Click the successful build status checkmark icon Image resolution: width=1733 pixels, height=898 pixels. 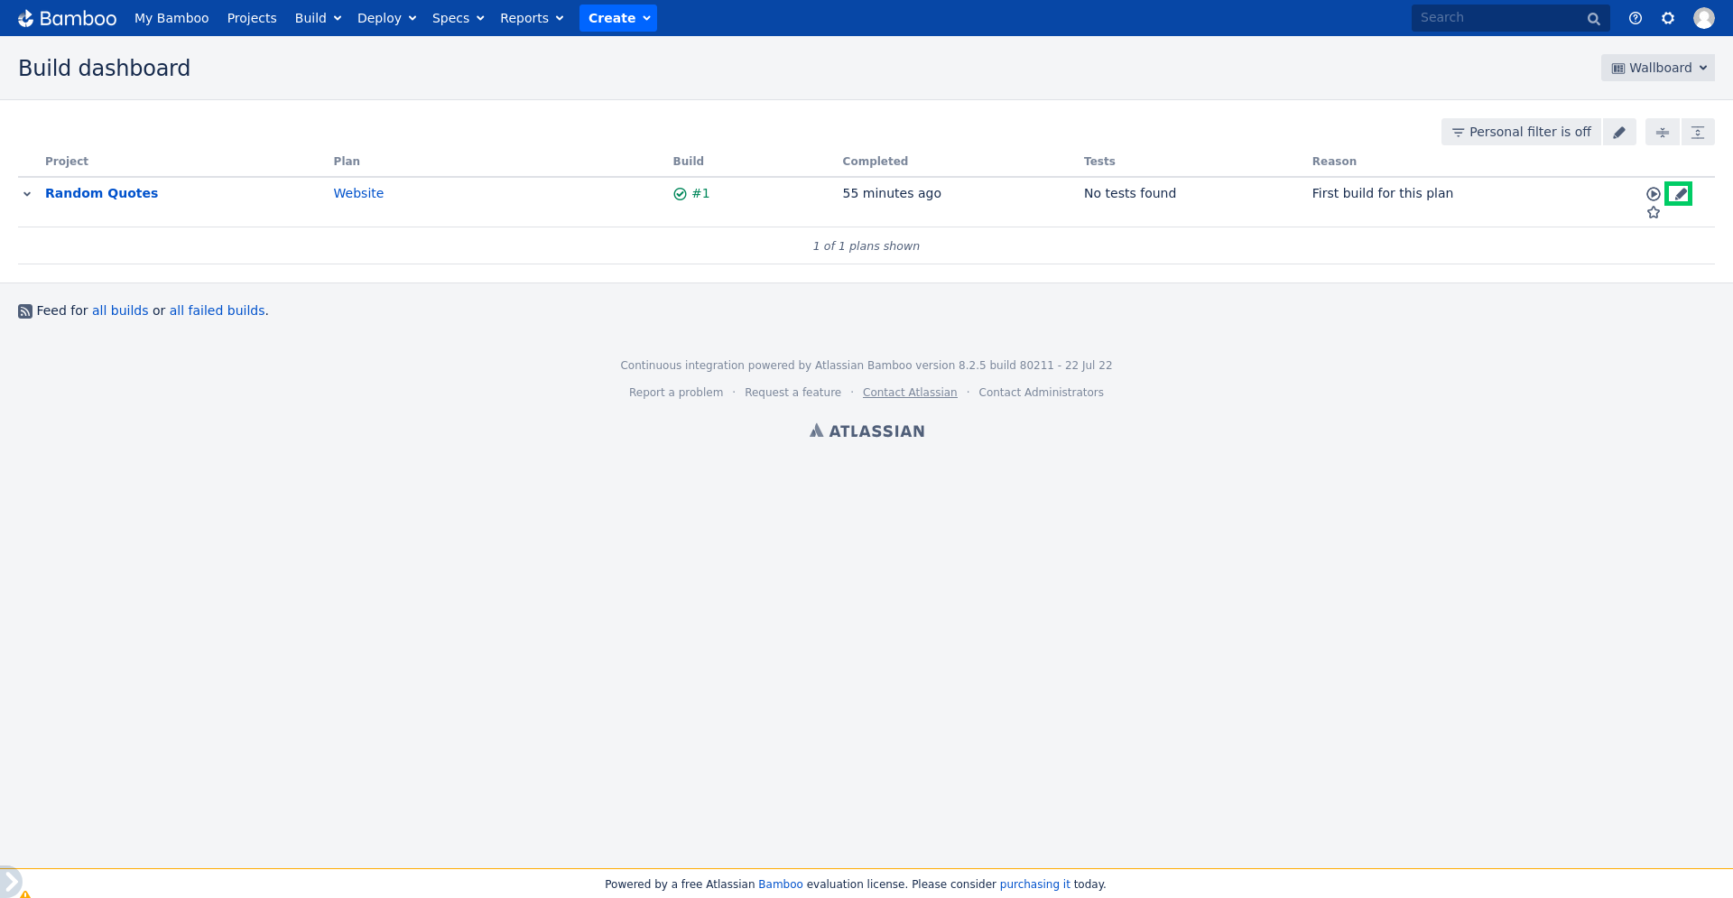click(680, 194)
